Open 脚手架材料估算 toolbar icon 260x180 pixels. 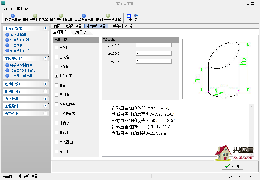coord(61,18)
